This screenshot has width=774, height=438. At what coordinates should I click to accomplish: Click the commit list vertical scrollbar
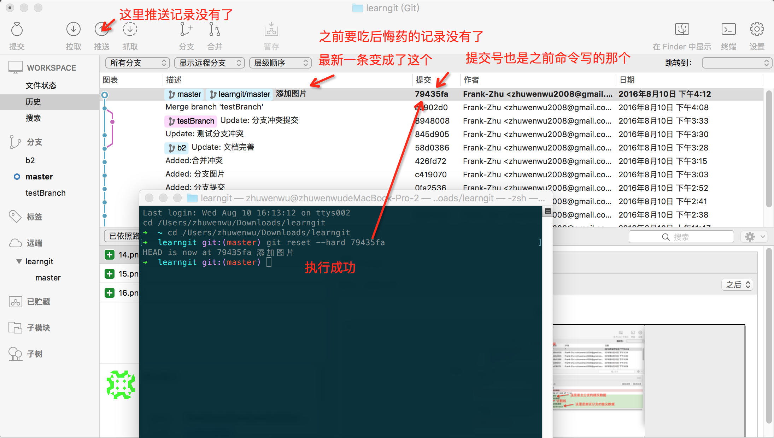click(x=768, y=148)
